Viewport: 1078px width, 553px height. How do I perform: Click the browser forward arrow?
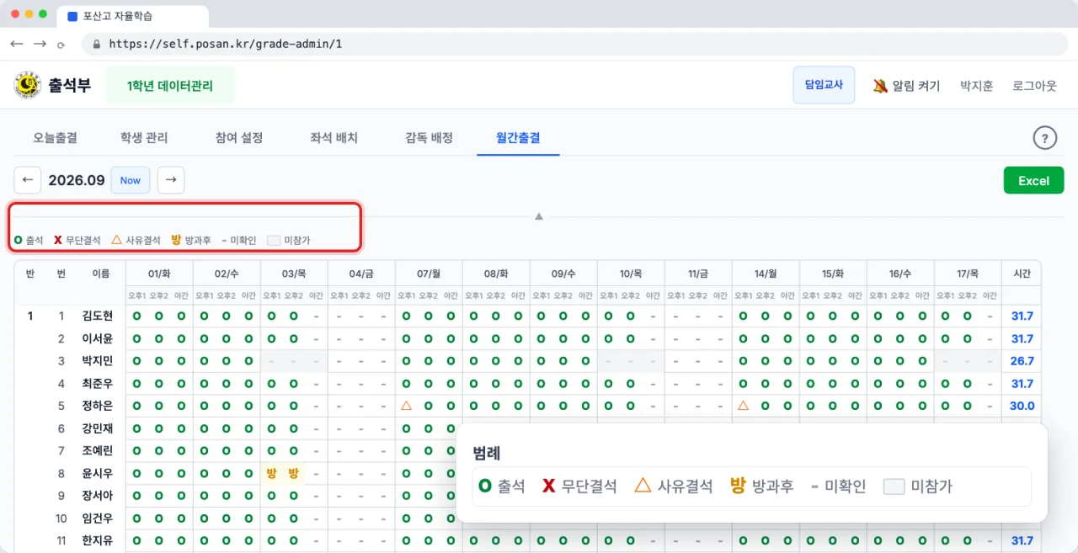(x=40, y=43)
